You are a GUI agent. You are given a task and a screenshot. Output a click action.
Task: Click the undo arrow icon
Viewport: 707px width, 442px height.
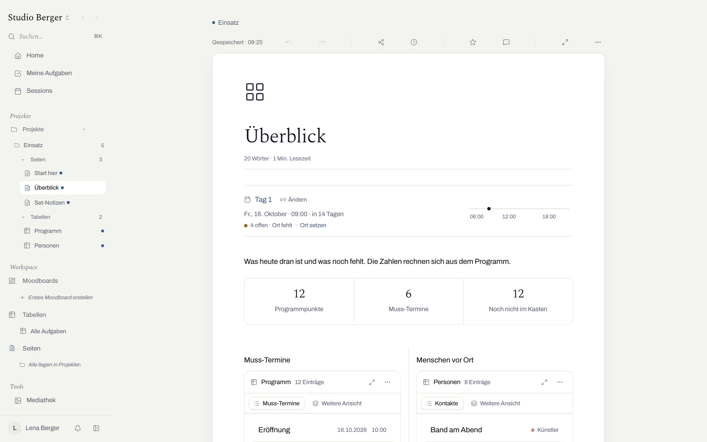tap(289, 42)
